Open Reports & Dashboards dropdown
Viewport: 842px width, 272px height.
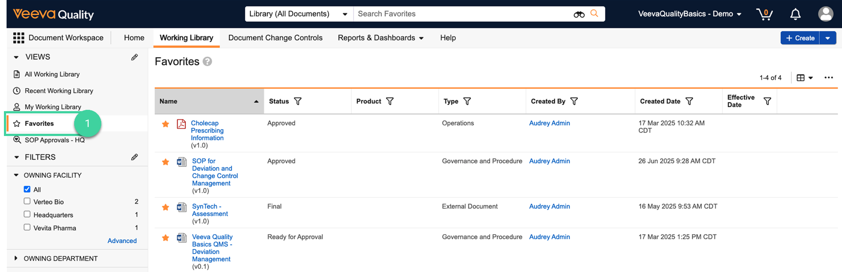click(x=381, y=38)
